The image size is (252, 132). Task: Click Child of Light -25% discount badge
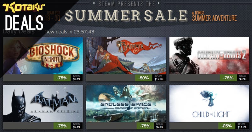tap(226, 126)
